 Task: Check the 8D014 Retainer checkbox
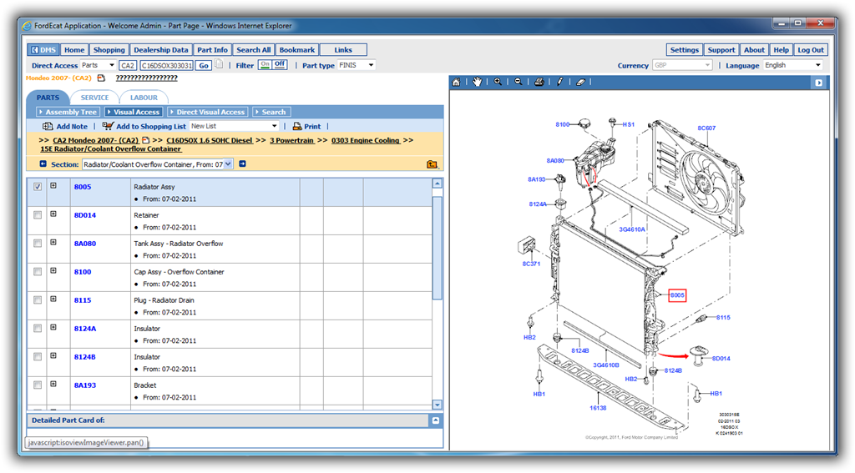pyautogui.click(x=38, y=214)
